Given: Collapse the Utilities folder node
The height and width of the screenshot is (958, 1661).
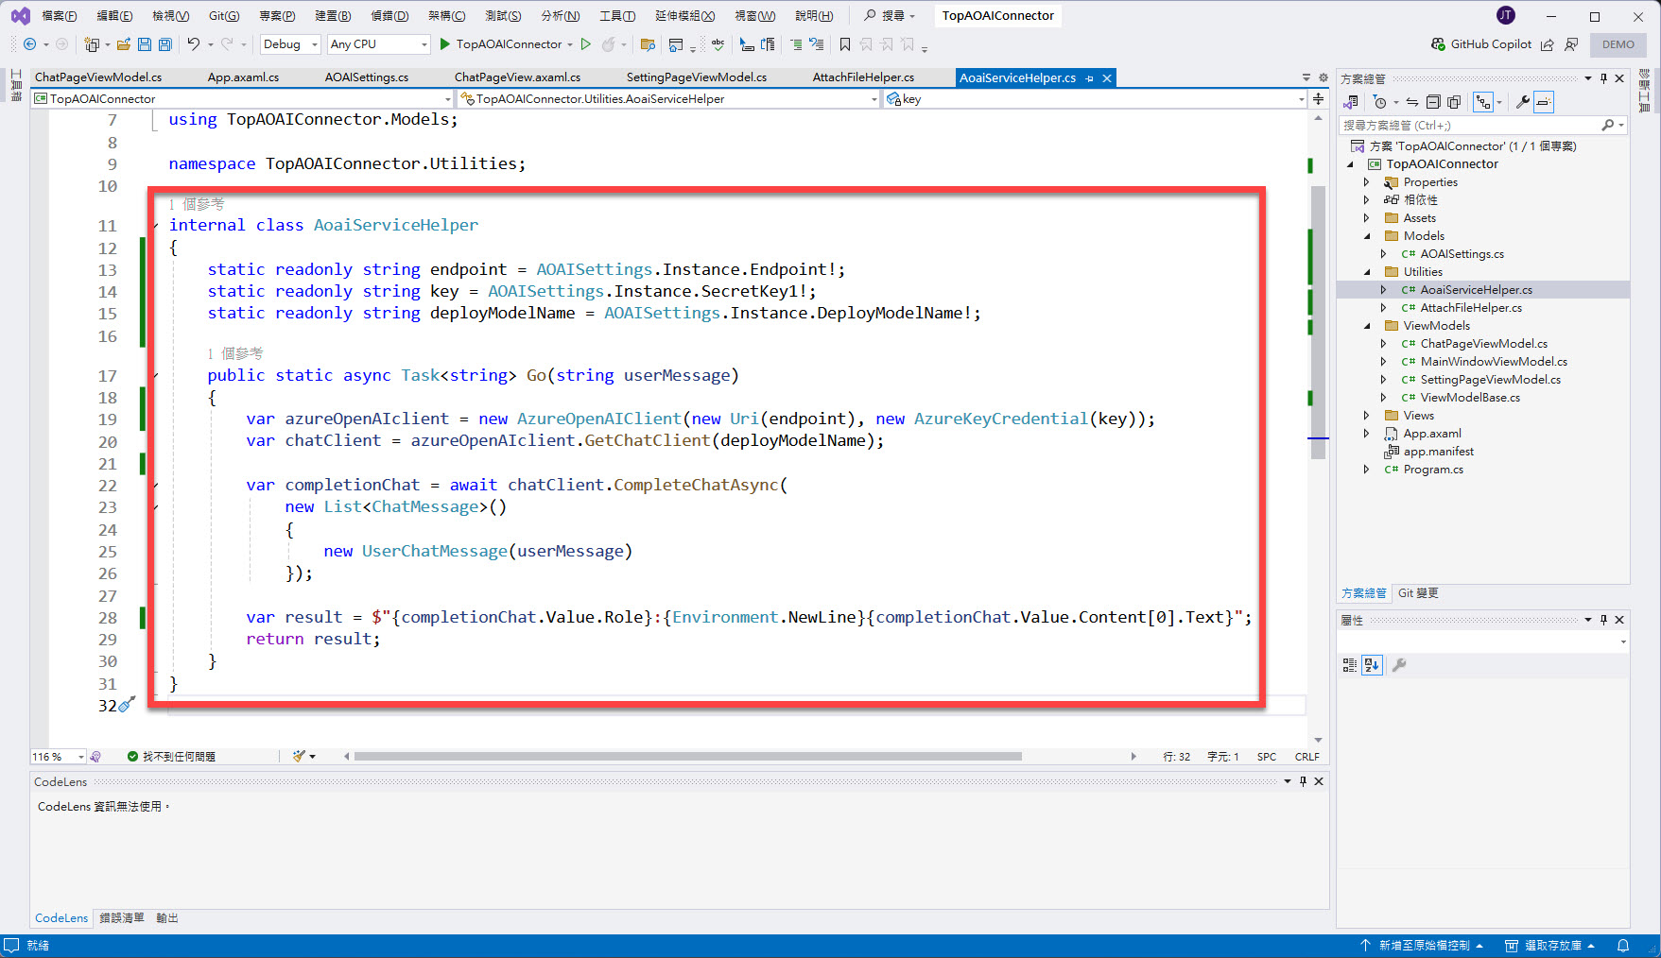Looking at the screenshot, I should pyautogui.click(x=1366, y=272).
